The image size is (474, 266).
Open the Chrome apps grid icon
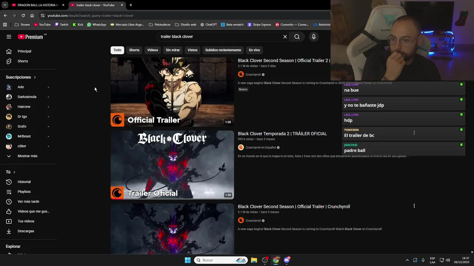coord(5,25)
